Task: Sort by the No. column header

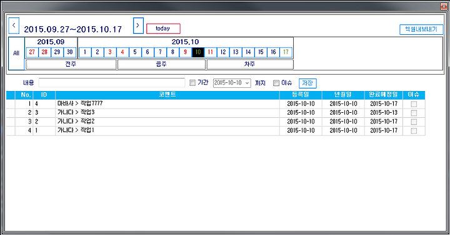Action: 24,95
